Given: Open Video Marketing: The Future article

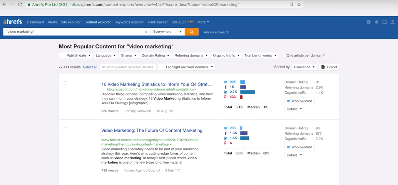Looking at the screenshot, I should click(152, 130).
